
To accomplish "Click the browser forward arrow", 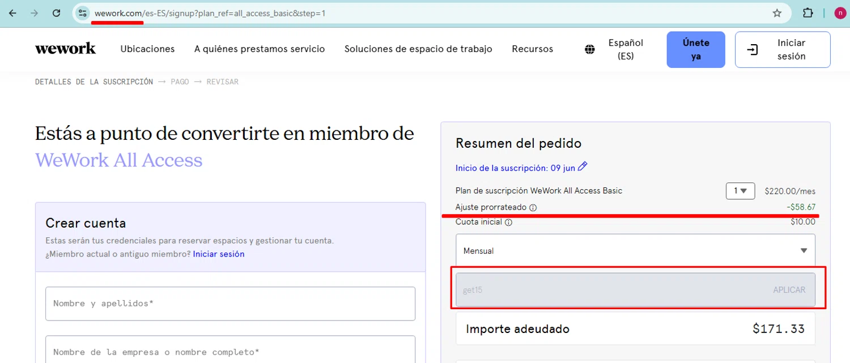I will point(35,13).
